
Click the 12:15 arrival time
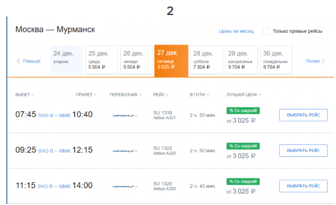(x=83, y=150)
